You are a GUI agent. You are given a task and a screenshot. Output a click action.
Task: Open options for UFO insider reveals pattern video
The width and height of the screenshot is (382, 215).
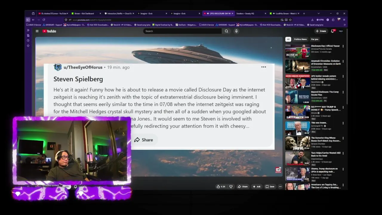pyautogui.click(x=343, y=76)
